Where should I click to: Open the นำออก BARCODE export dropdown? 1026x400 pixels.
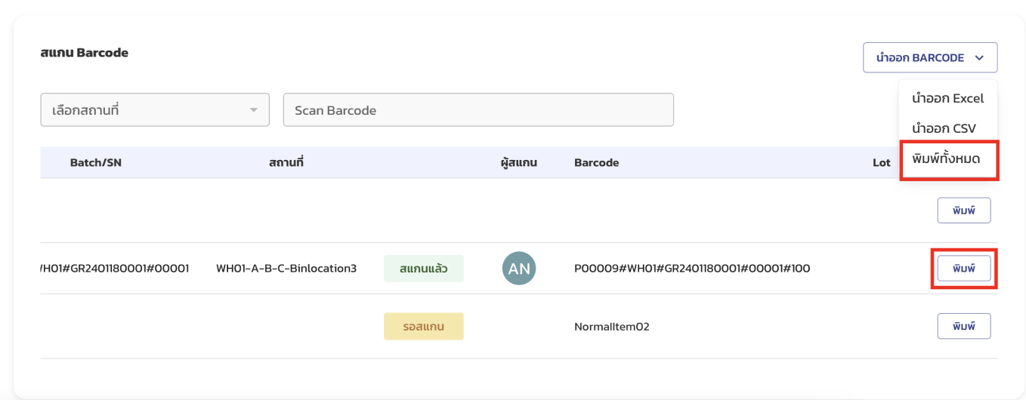(x=929, y=57)
